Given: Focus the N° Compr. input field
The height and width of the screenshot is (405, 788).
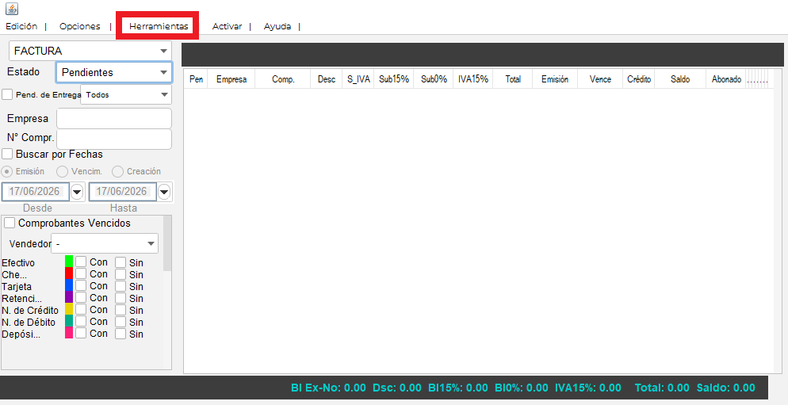Looking at the screenshot, I should click(114, 139).
